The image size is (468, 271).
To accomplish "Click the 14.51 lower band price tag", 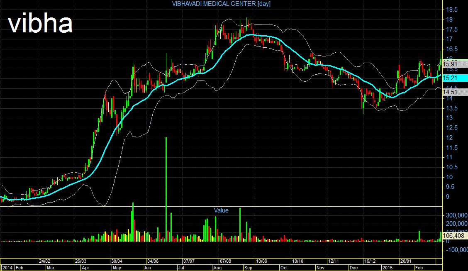I will 455,92.
